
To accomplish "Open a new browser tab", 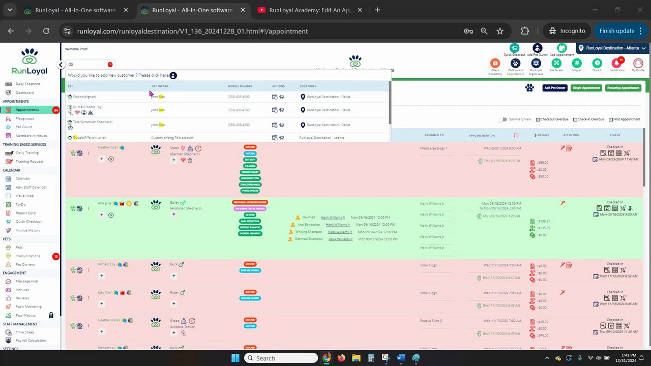I will (x=377, y=10).
